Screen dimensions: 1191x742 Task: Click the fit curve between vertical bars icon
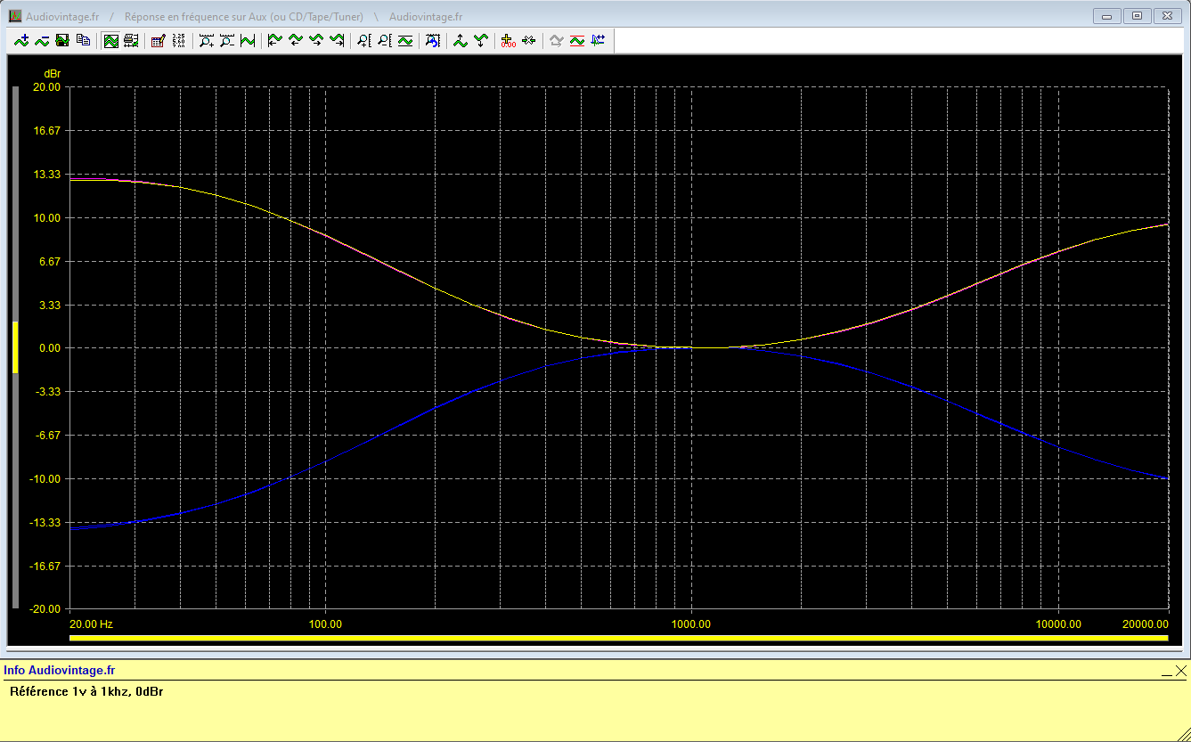coord(248,40)
